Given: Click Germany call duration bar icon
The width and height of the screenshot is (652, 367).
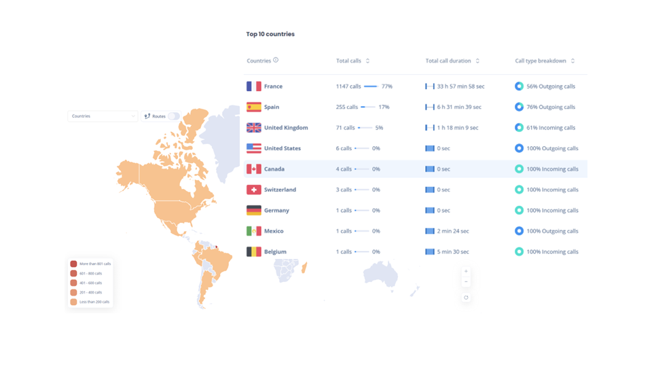Looking at the screenshot, I should click(429, 210).
